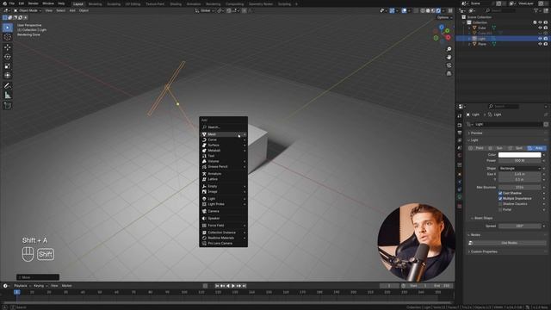This screenshot has height=310, width=551.
Task: Enable the Portal checkbox
Action: [x=500, y=209]
